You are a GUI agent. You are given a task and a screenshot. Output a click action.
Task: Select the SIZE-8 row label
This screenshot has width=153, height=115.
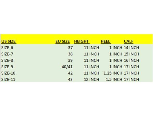(x=7, y=60)
